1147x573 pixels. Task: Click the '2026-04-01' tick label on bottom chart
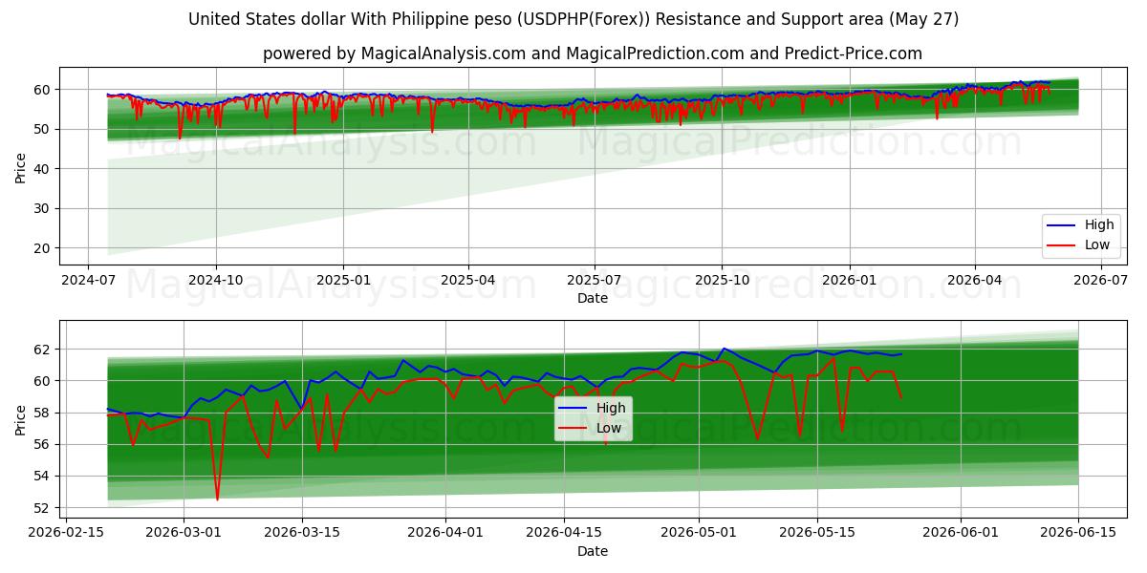click(445, 533)
